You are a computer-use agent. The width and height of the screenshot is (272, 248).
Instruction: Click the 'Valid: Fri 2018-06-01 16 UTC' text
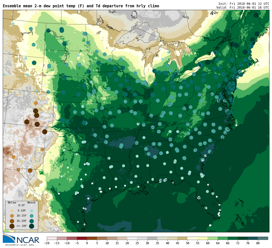pyautogui.click(x=243, y=8)
